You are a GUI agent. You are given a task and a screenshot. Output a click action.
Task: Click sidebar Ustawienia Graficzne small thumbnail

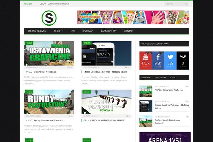[146, 91]
